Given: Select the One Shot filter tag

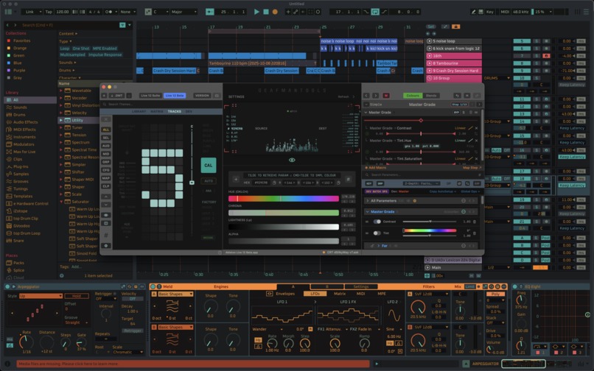Looking at the screenshot, I should [81, 49].
